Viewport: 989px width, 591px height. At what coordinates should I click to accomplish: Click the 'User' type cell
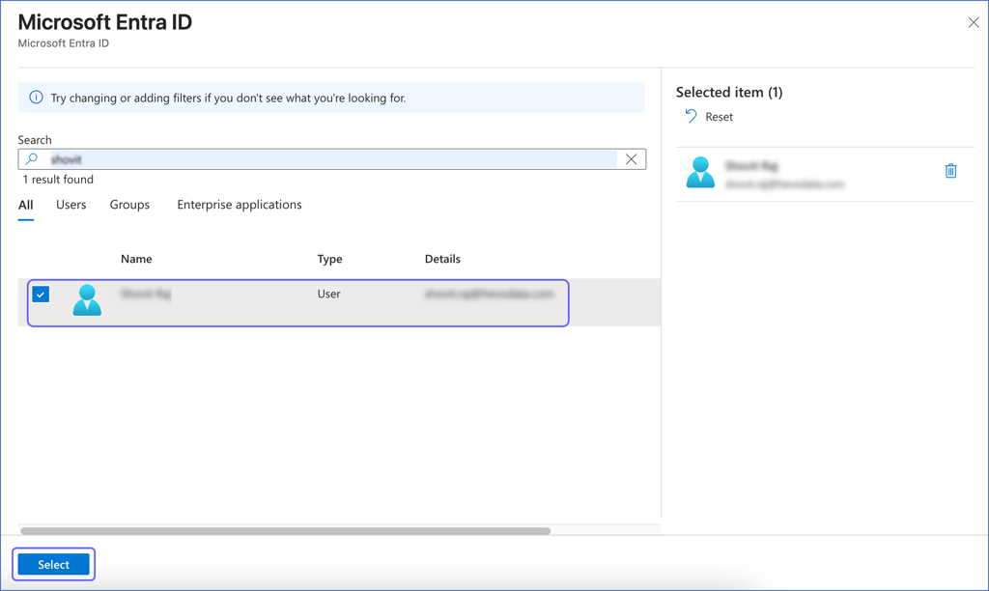(x=328, y=294)
